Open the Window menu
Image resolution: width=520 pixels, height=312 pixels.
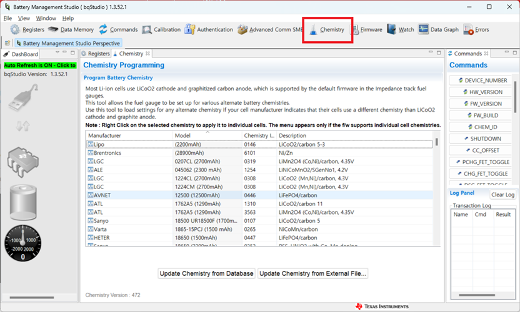pos(46,18)
